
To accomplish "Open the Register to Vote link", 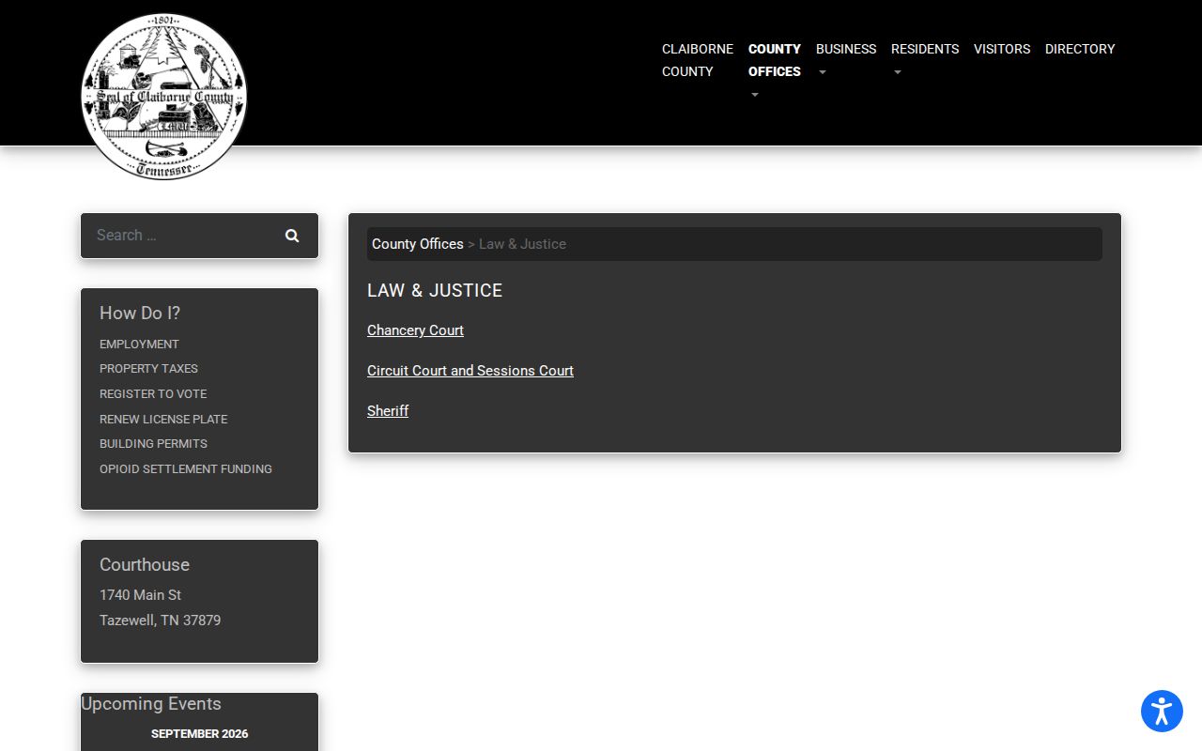I will [x=153, y=394].
